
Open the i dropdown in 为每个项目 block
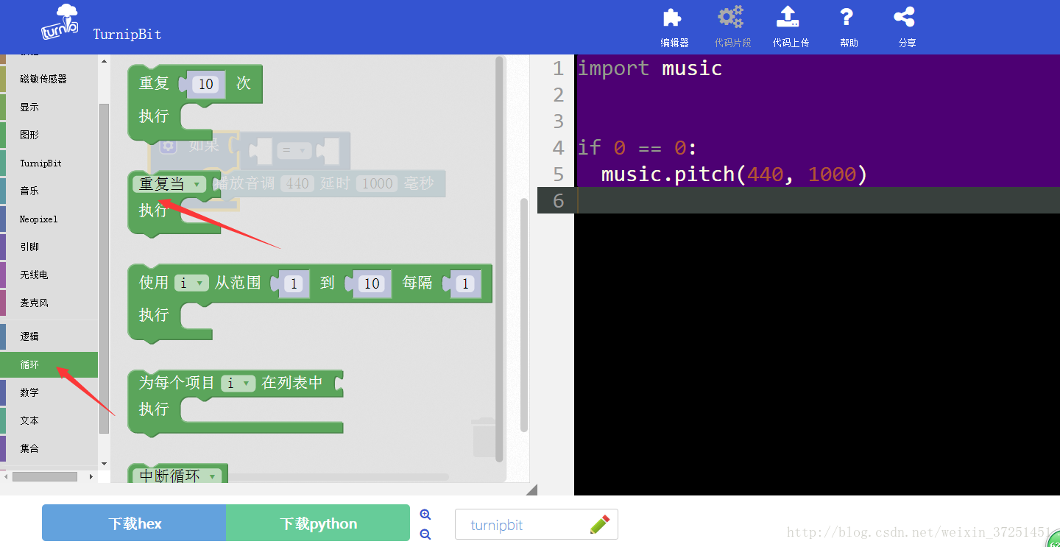click(x=238, y=383)
